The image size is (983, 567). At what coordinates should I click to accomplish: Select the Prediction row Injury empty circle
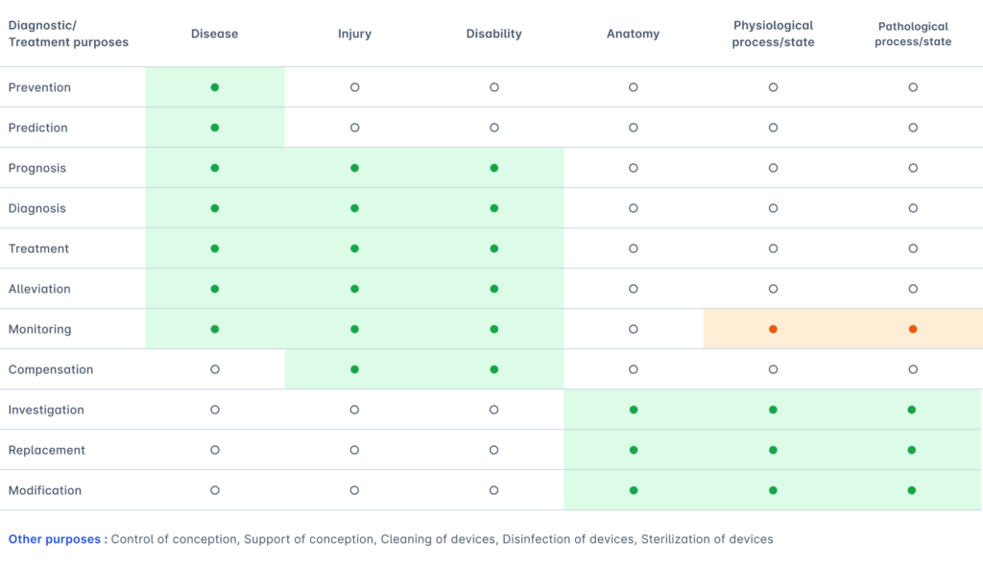pos(354,128)
